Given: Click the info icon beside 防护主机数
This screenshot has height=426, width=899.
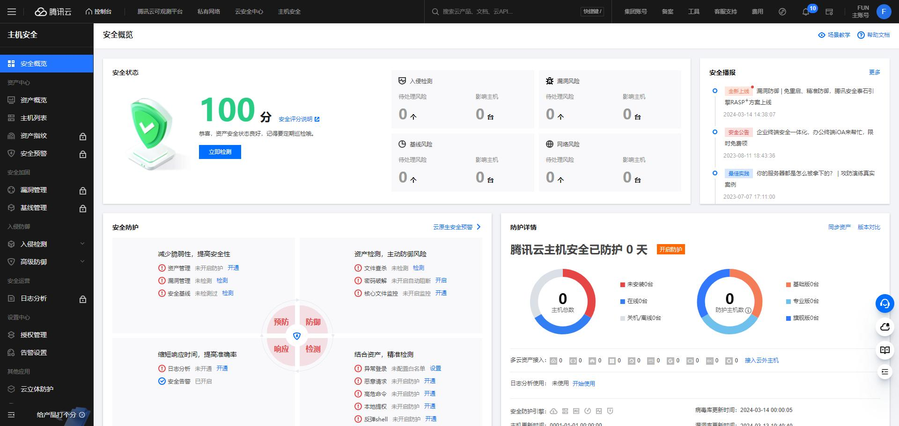Looking at the screenshot, I should 748,310.
